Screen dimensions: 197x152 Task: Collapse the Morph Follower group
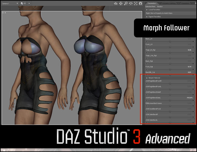147,78
